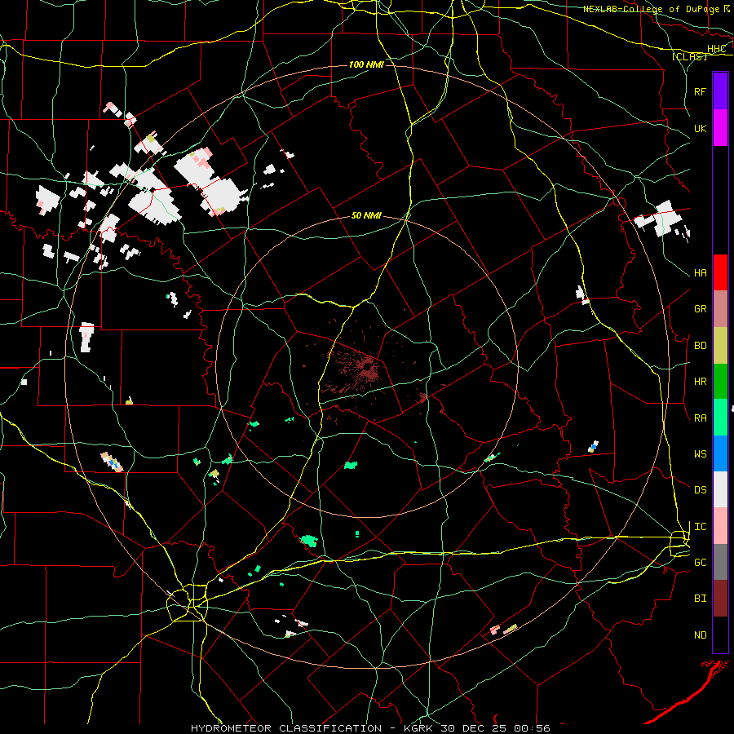Image resolution: width=734 pixels, height=734 pixels.
Task: Click the GR legend label text
Action: tap(700, 309)
